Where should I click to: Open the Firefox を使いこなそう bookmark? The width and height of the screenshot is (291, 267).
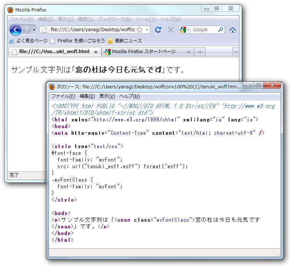pyautogui.click(x=78, y=41)
